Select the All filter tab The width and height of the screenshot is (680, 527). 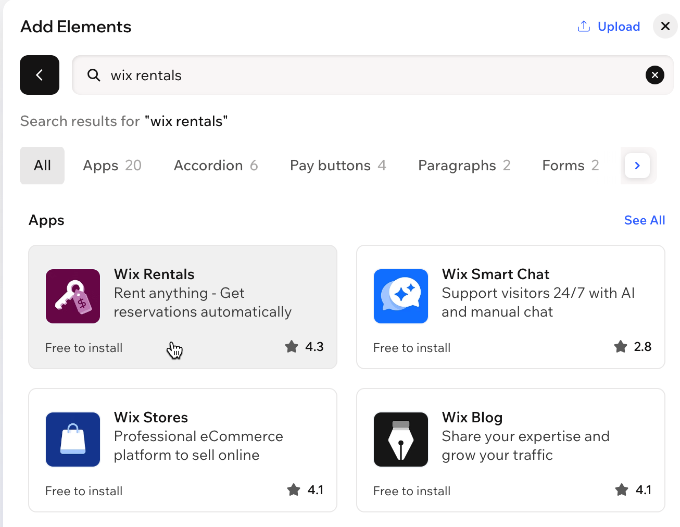[x=42, y=166]
